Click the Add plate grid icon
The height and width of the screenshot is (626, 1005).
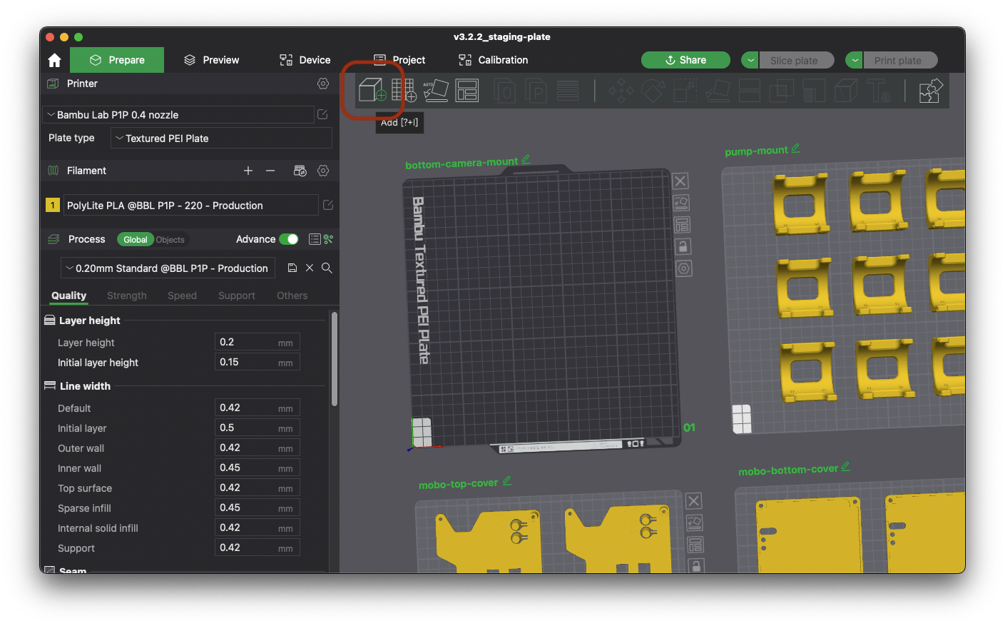click(x=404, y=91)
